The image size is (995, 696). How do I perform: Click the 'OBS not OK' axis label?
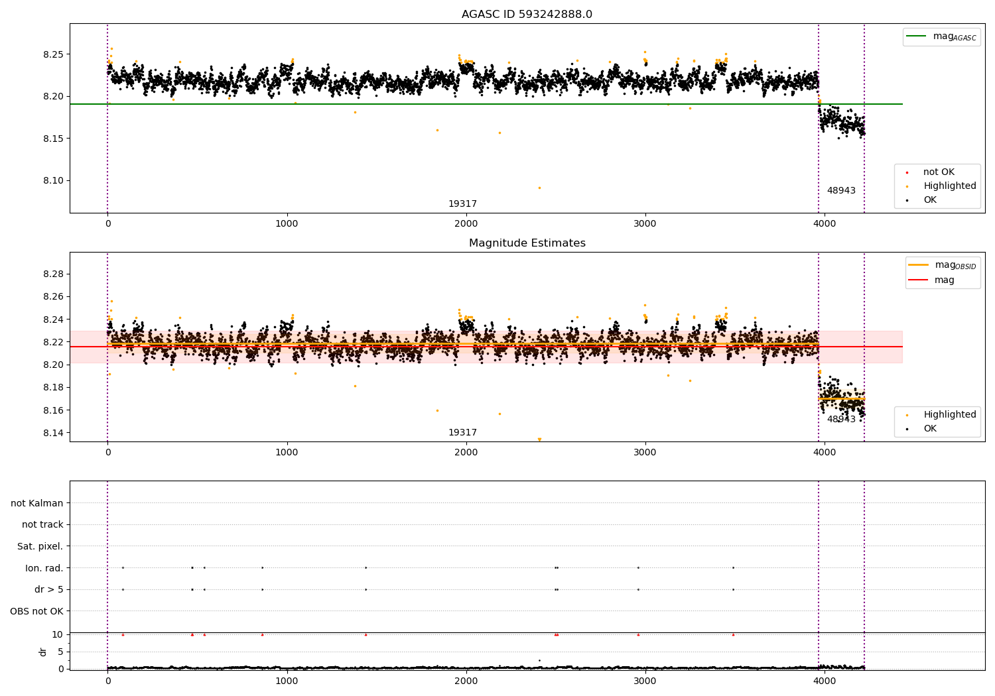(x=36, y=611)
